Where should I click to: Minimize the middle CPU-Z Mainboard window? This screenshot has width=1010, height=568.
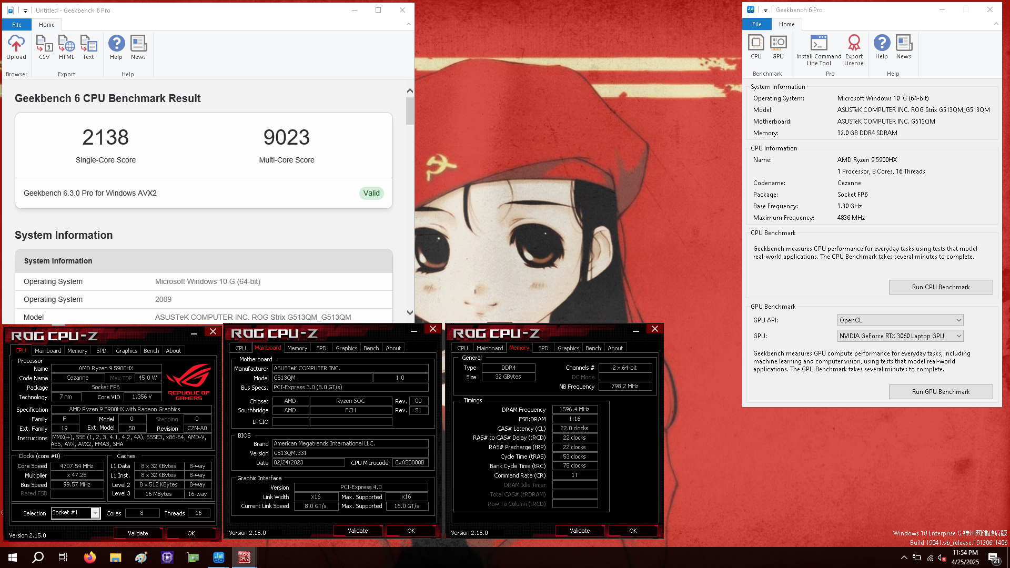point(414,330)
